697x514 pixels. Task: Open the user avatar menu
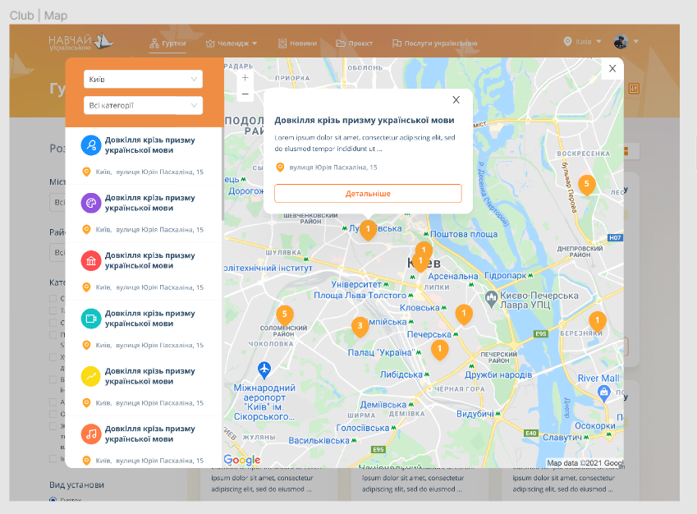[x=626, y=41]
